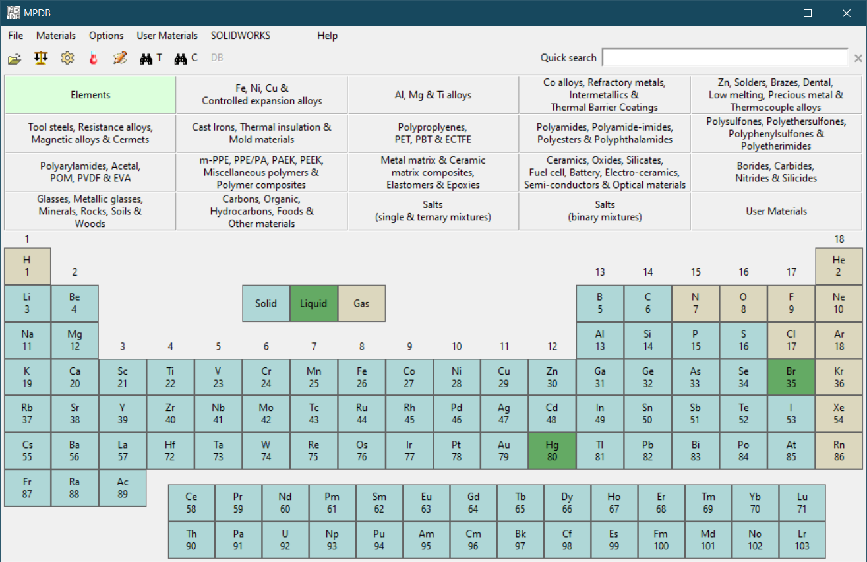Viewport: 867px width, 562px height.
Task: Pick the U uranium element tile
Action: coord(285,540)
